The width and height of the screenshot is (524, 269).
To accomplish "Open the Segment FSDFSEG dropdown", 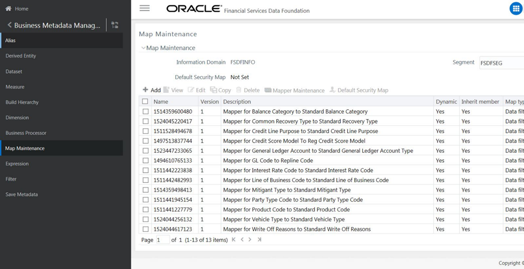I will [x=502, y=63].
